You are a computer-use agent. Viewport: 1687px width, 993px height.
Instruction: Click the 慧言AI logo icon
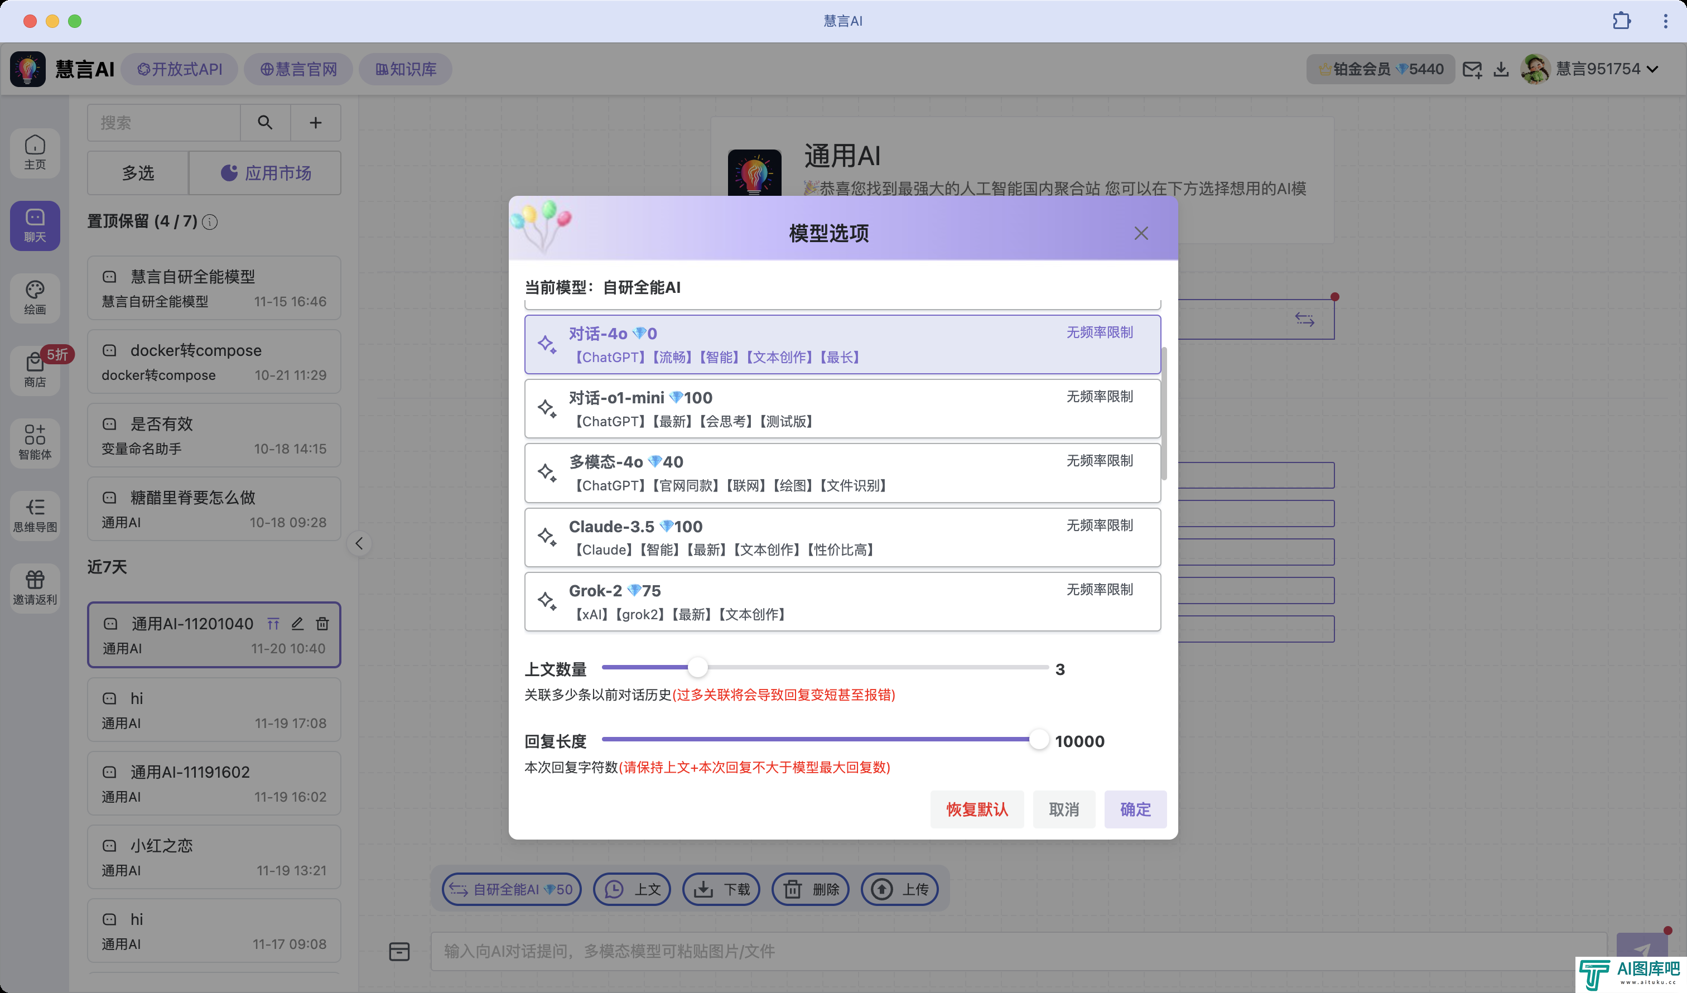(28, 69)
